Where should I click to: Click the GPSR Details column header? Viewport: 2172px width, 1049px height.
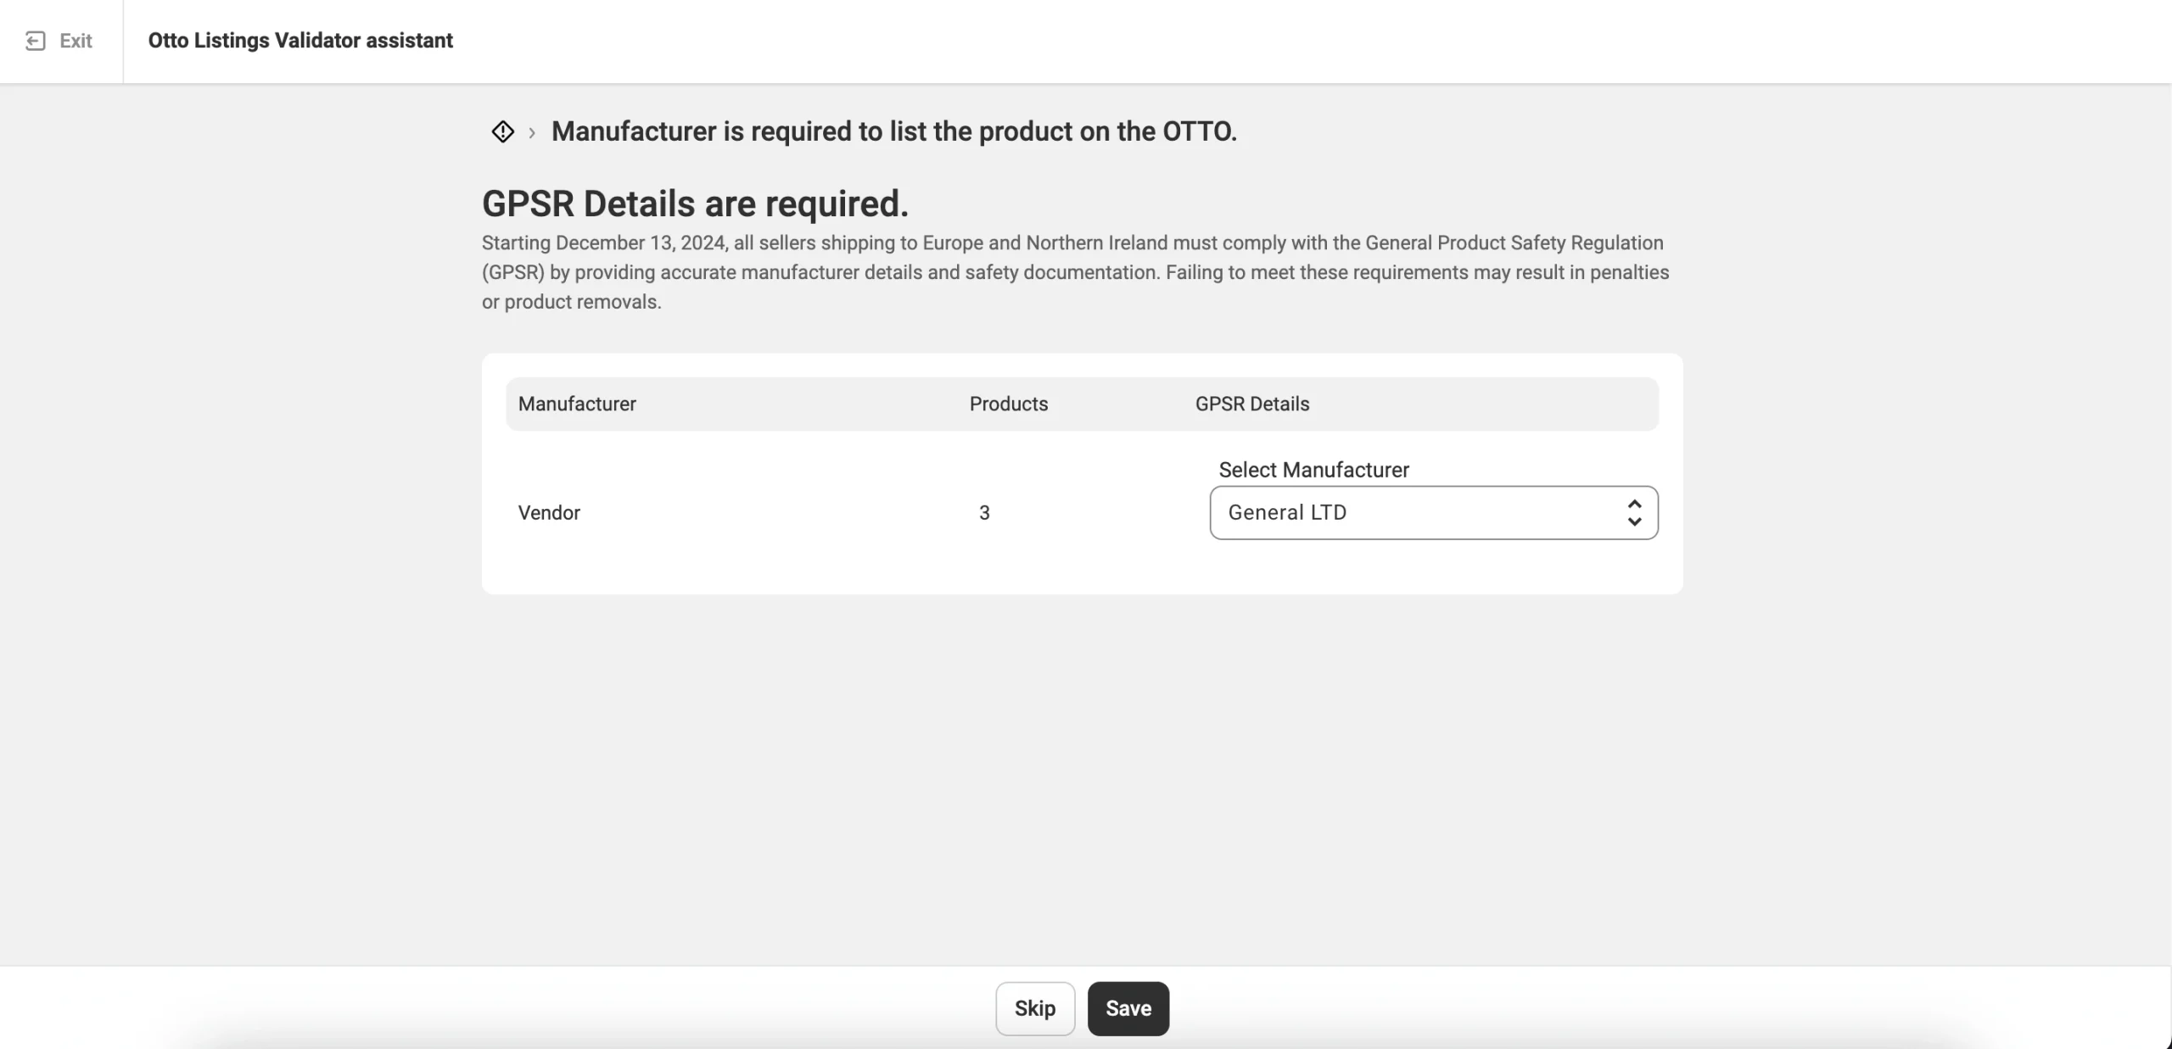click(x=1251, y=404)
